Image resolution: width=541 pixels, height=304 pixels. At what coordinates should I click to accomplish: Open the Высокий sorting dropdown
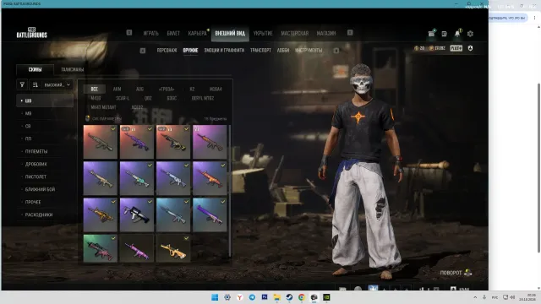pos(57,84)
